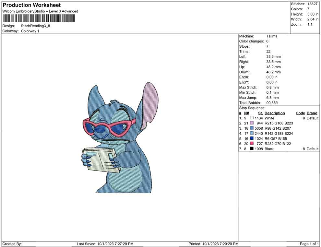Click the 'Colorway 1' value
Screen dimensions: 321x247
click(30, 31)
